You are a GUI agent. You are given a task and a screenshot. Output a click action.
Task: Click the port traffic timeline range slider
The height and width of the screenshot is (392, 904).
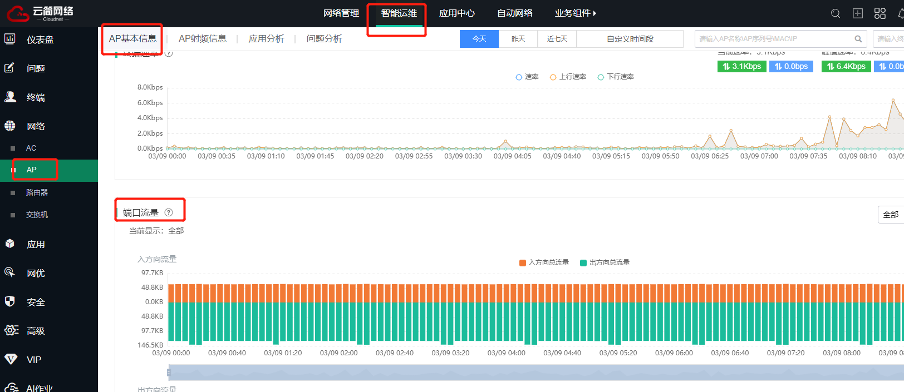534,373
